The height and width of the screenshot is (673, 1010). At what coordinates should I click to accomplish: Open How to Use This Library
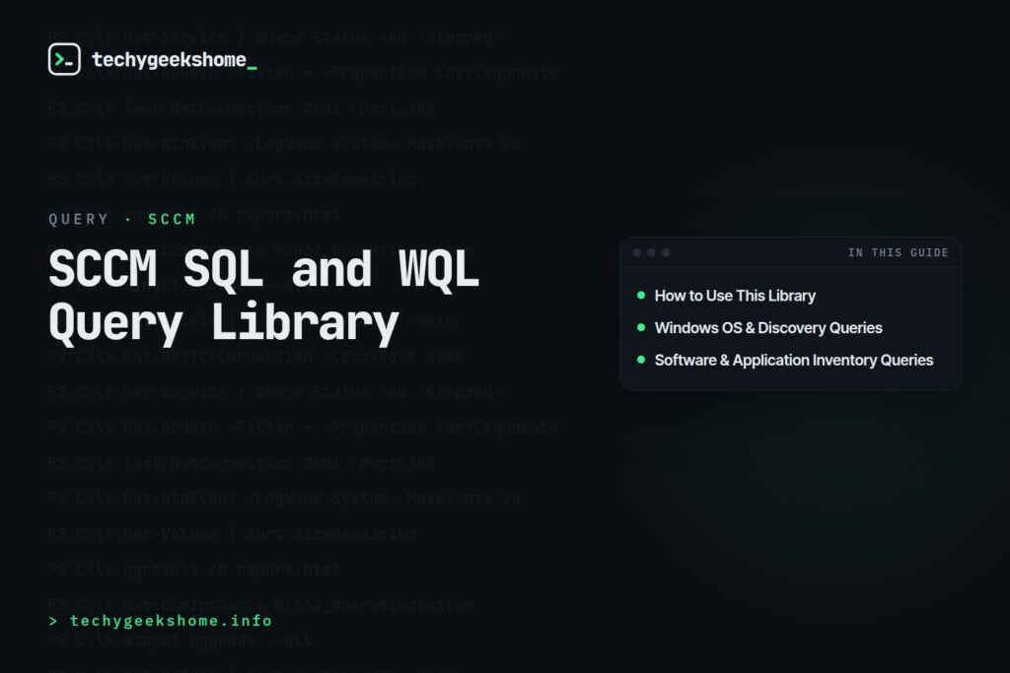pos(735,296)
